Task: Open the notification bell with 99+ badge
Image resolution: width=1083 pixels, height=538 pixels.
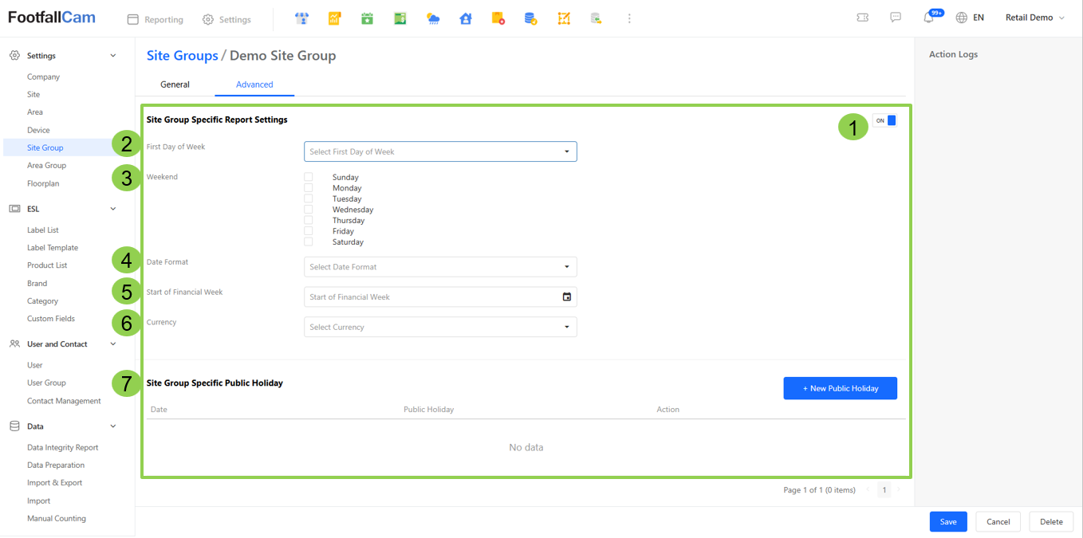Action: 929,18
